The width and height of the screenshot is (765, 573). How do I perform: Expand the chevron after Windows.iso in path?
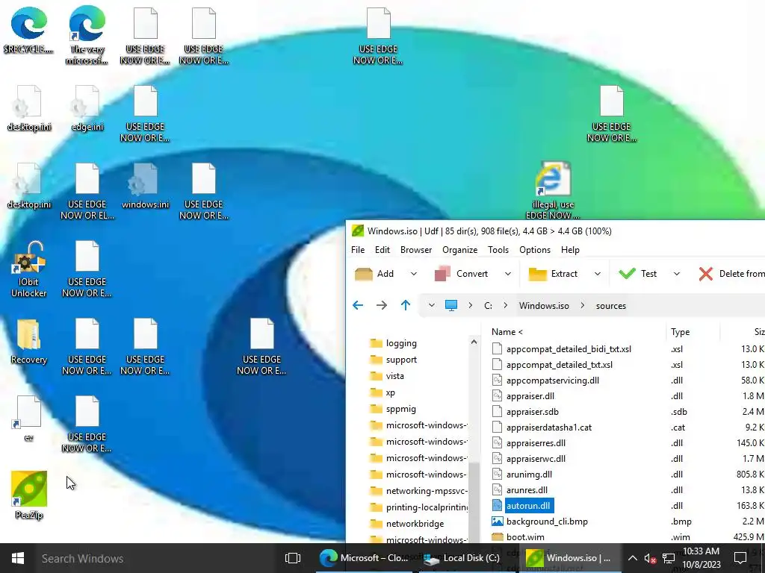583,305
